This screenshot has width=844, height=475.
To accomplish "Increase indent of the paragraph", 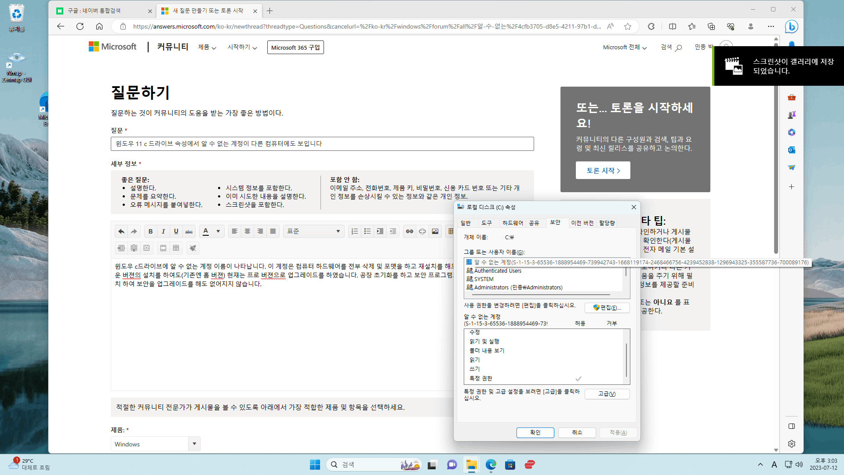I will [x=380, y=231].
